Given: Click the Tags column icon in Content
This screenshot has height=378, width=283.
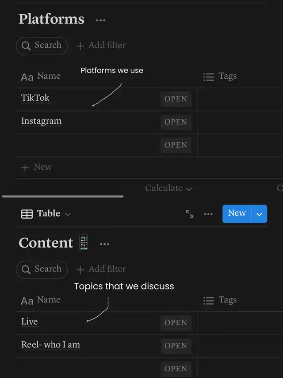Looking at the screenshot, I should pyautogui.click(x=208, y=301).
